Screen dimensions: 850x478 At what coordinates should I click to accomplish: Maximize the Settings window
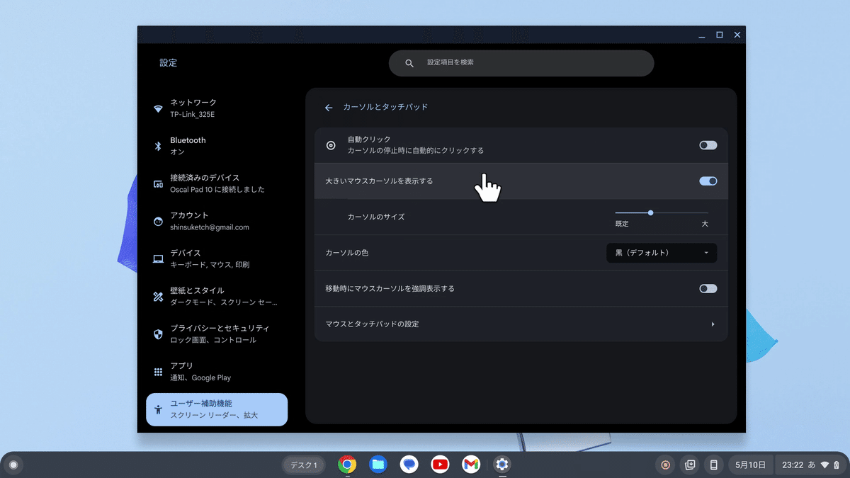click(x=720, y=35)
